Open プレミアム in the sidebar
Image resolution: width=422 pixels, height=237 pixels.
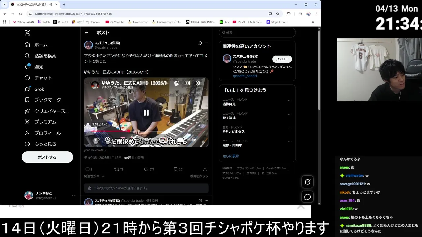coord(41,122)
